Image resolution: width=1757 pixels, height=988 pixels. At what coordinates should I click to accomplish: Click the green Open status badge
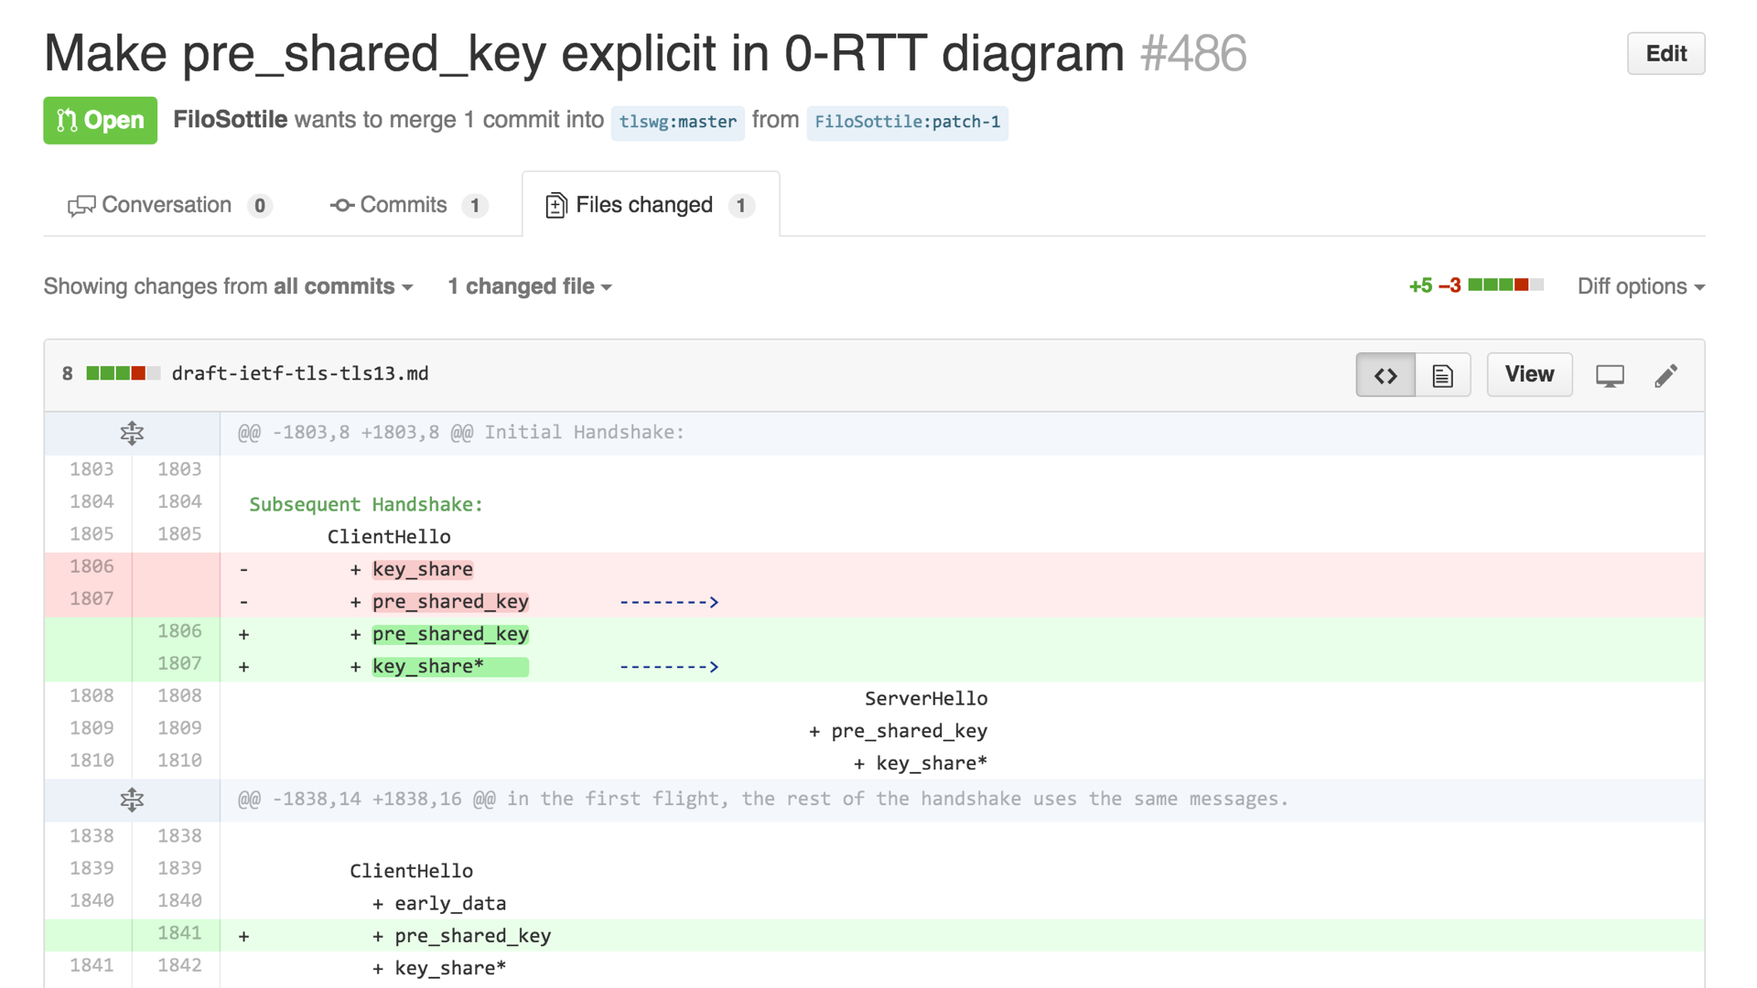click(100, 121)
